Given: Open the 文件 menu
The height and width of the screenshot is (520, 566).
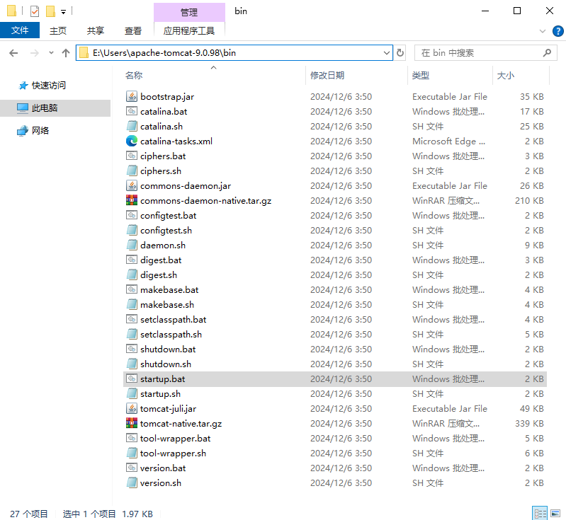Looking at the screenshot, I should pyautogui.click(x=20, y=30).
